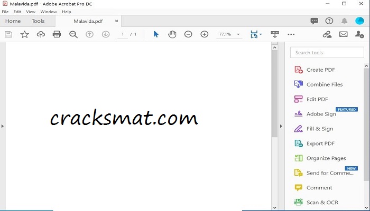Image resolution: width=370 pixels, height=211 pixels.
Task: Click the document scroll down arrow
Action: [274, 208]
